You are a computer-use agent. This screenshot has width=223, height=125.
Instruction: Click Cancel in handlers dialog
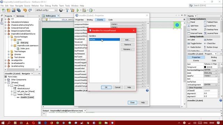pos(117,87)
